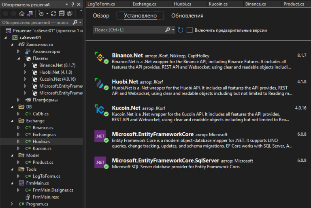Expand the Анализаторы node
Screen dimensions: 311x208
click(x=19, y=51)
